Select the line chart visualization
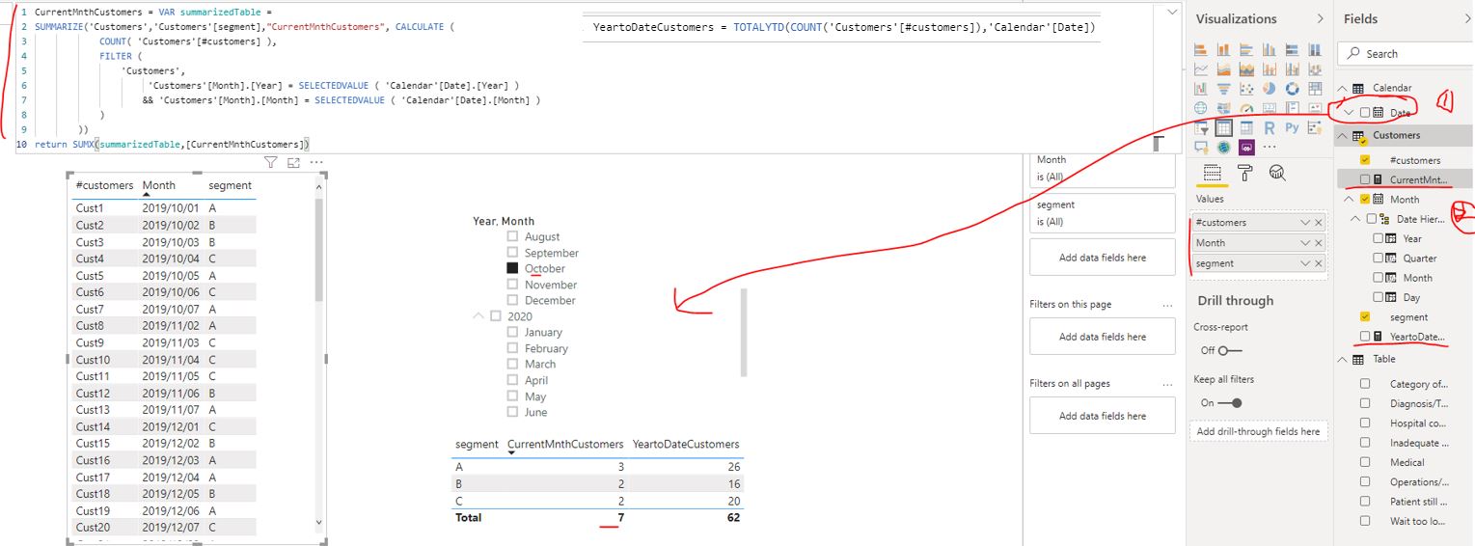 pos(1201,68)
